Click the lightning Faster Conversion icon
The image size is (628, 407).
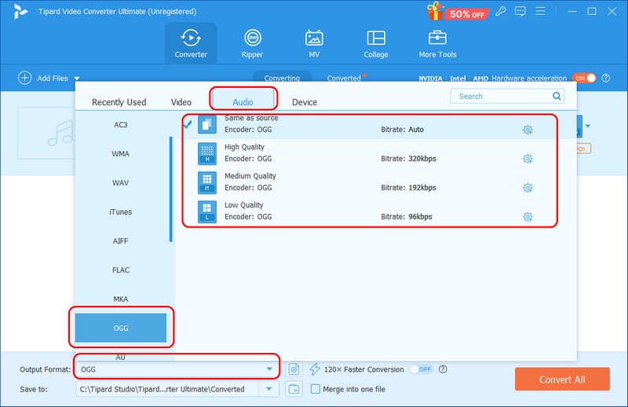tap(315, 369)
